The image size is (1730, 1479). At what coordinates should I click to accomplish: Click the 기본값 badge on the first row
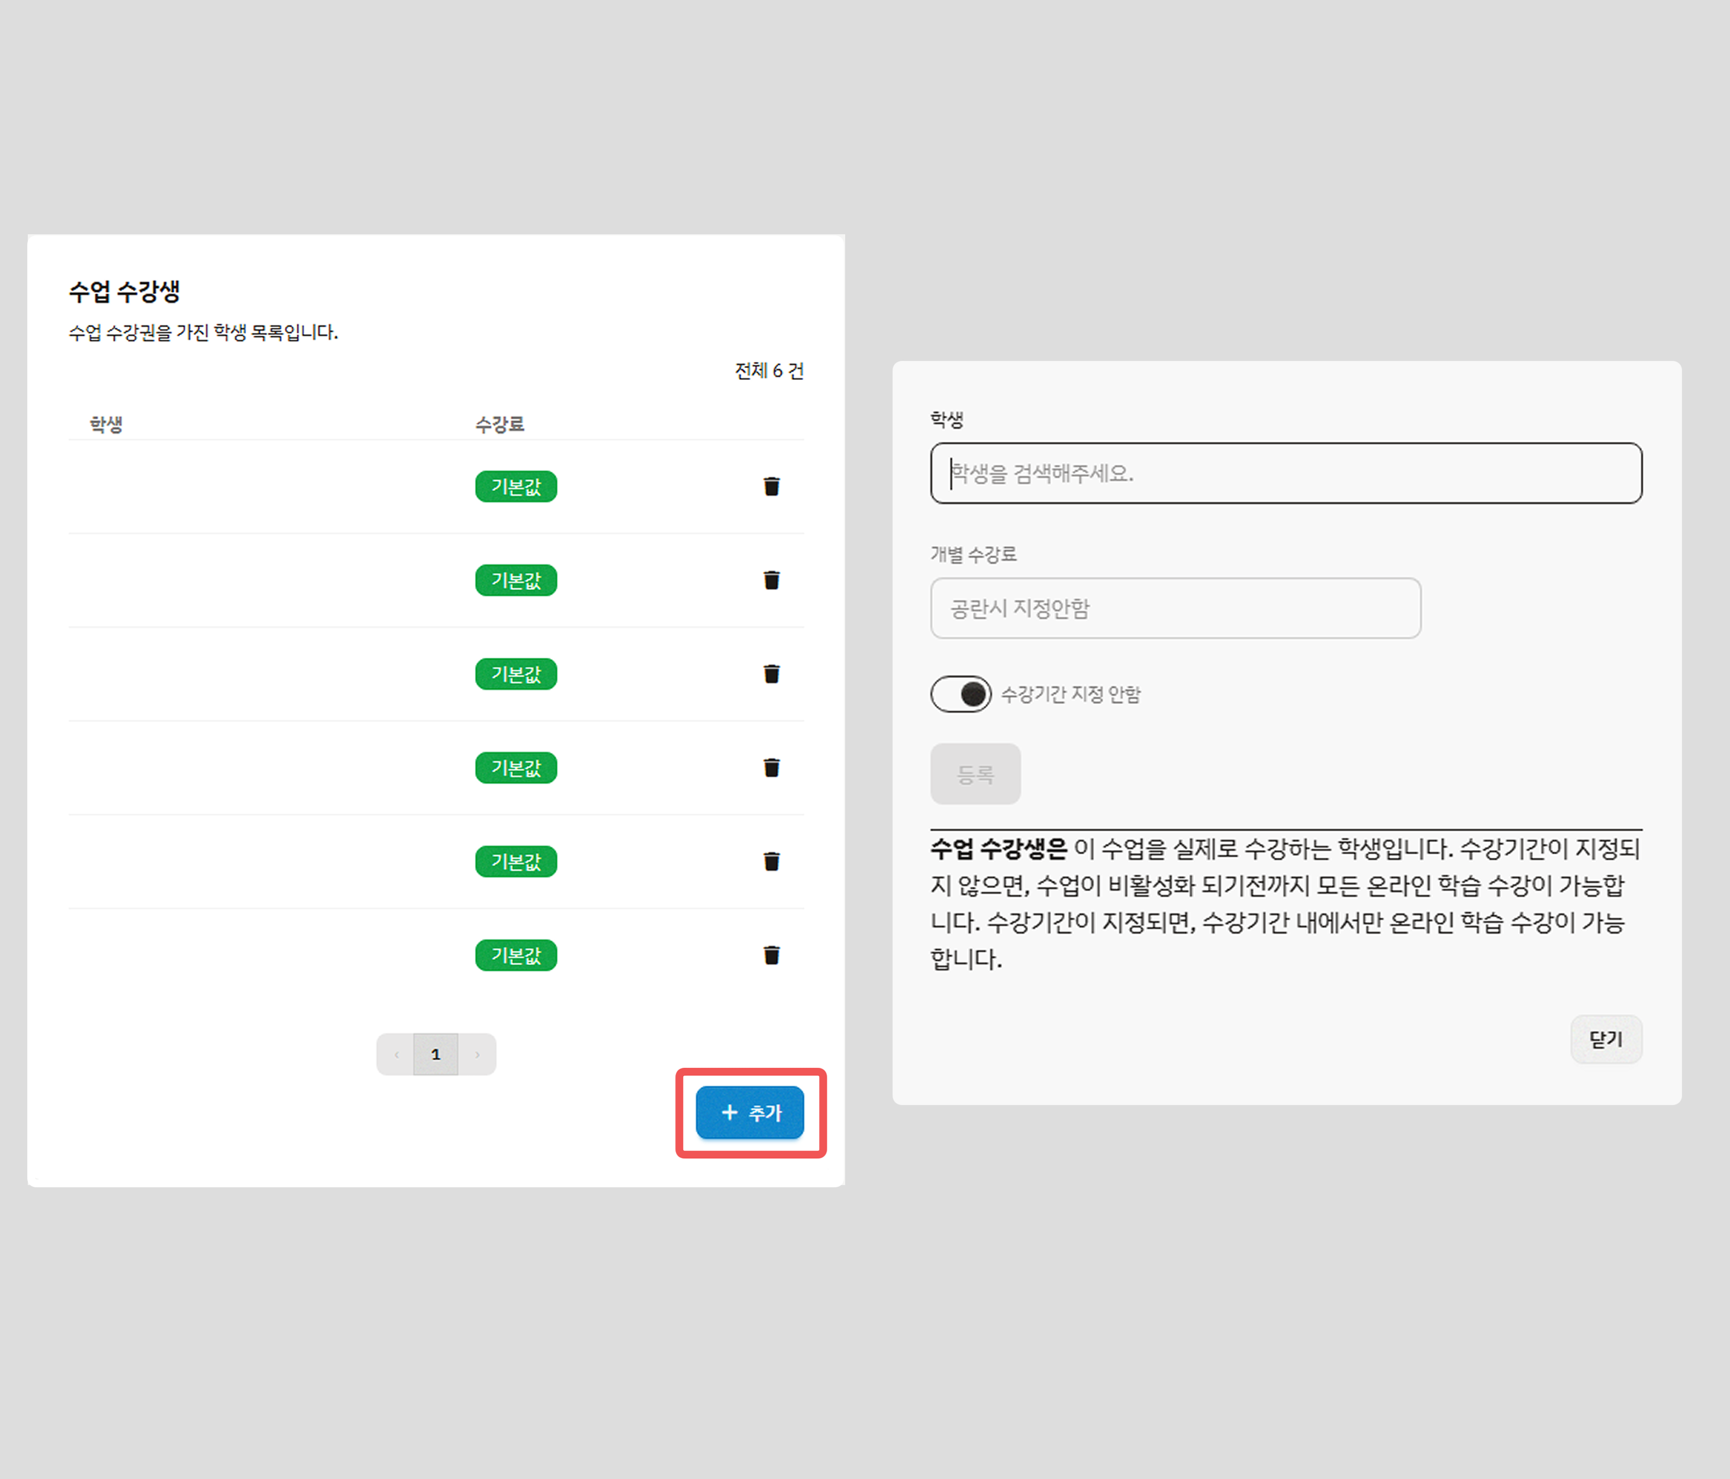tap(516, 487)
